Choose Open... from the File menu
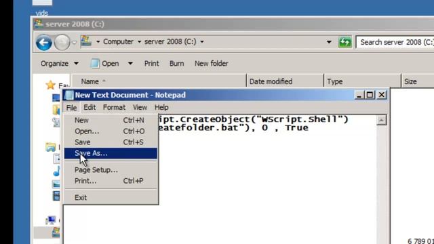 click(x=111, y=131)
